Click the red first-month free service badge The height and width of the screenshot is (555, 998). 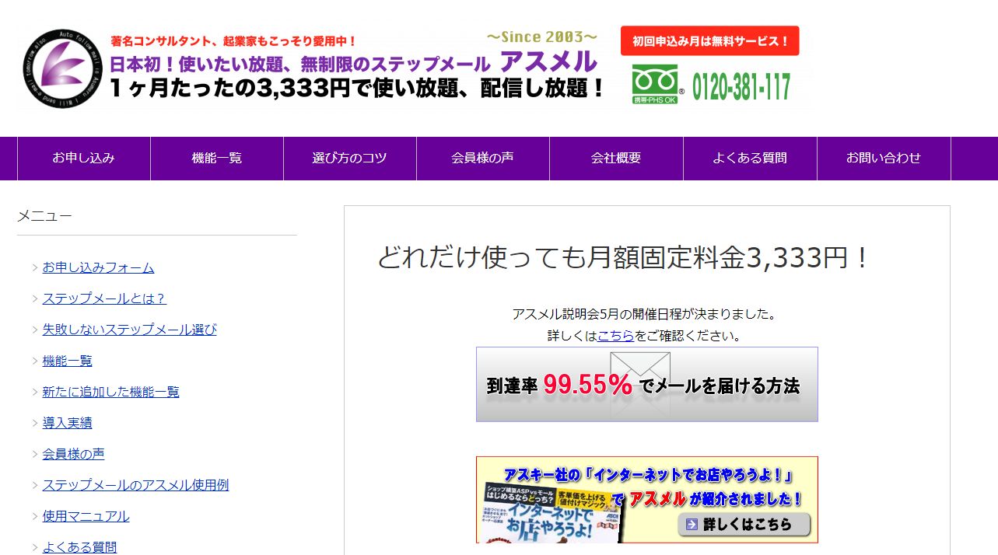coord(709,41)
